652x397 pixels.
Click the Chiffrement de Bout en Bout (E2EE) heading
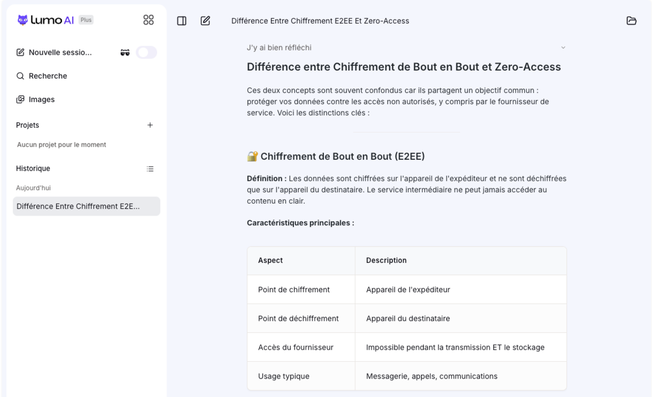342,156
